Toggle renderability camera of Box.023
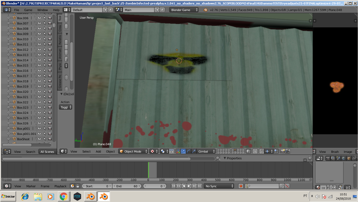The image size is (358, 202). (x=50, y=107)
